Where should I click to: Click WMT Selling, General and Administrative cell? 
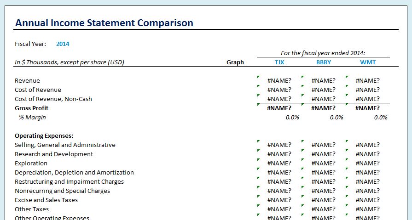pos(368,145)
